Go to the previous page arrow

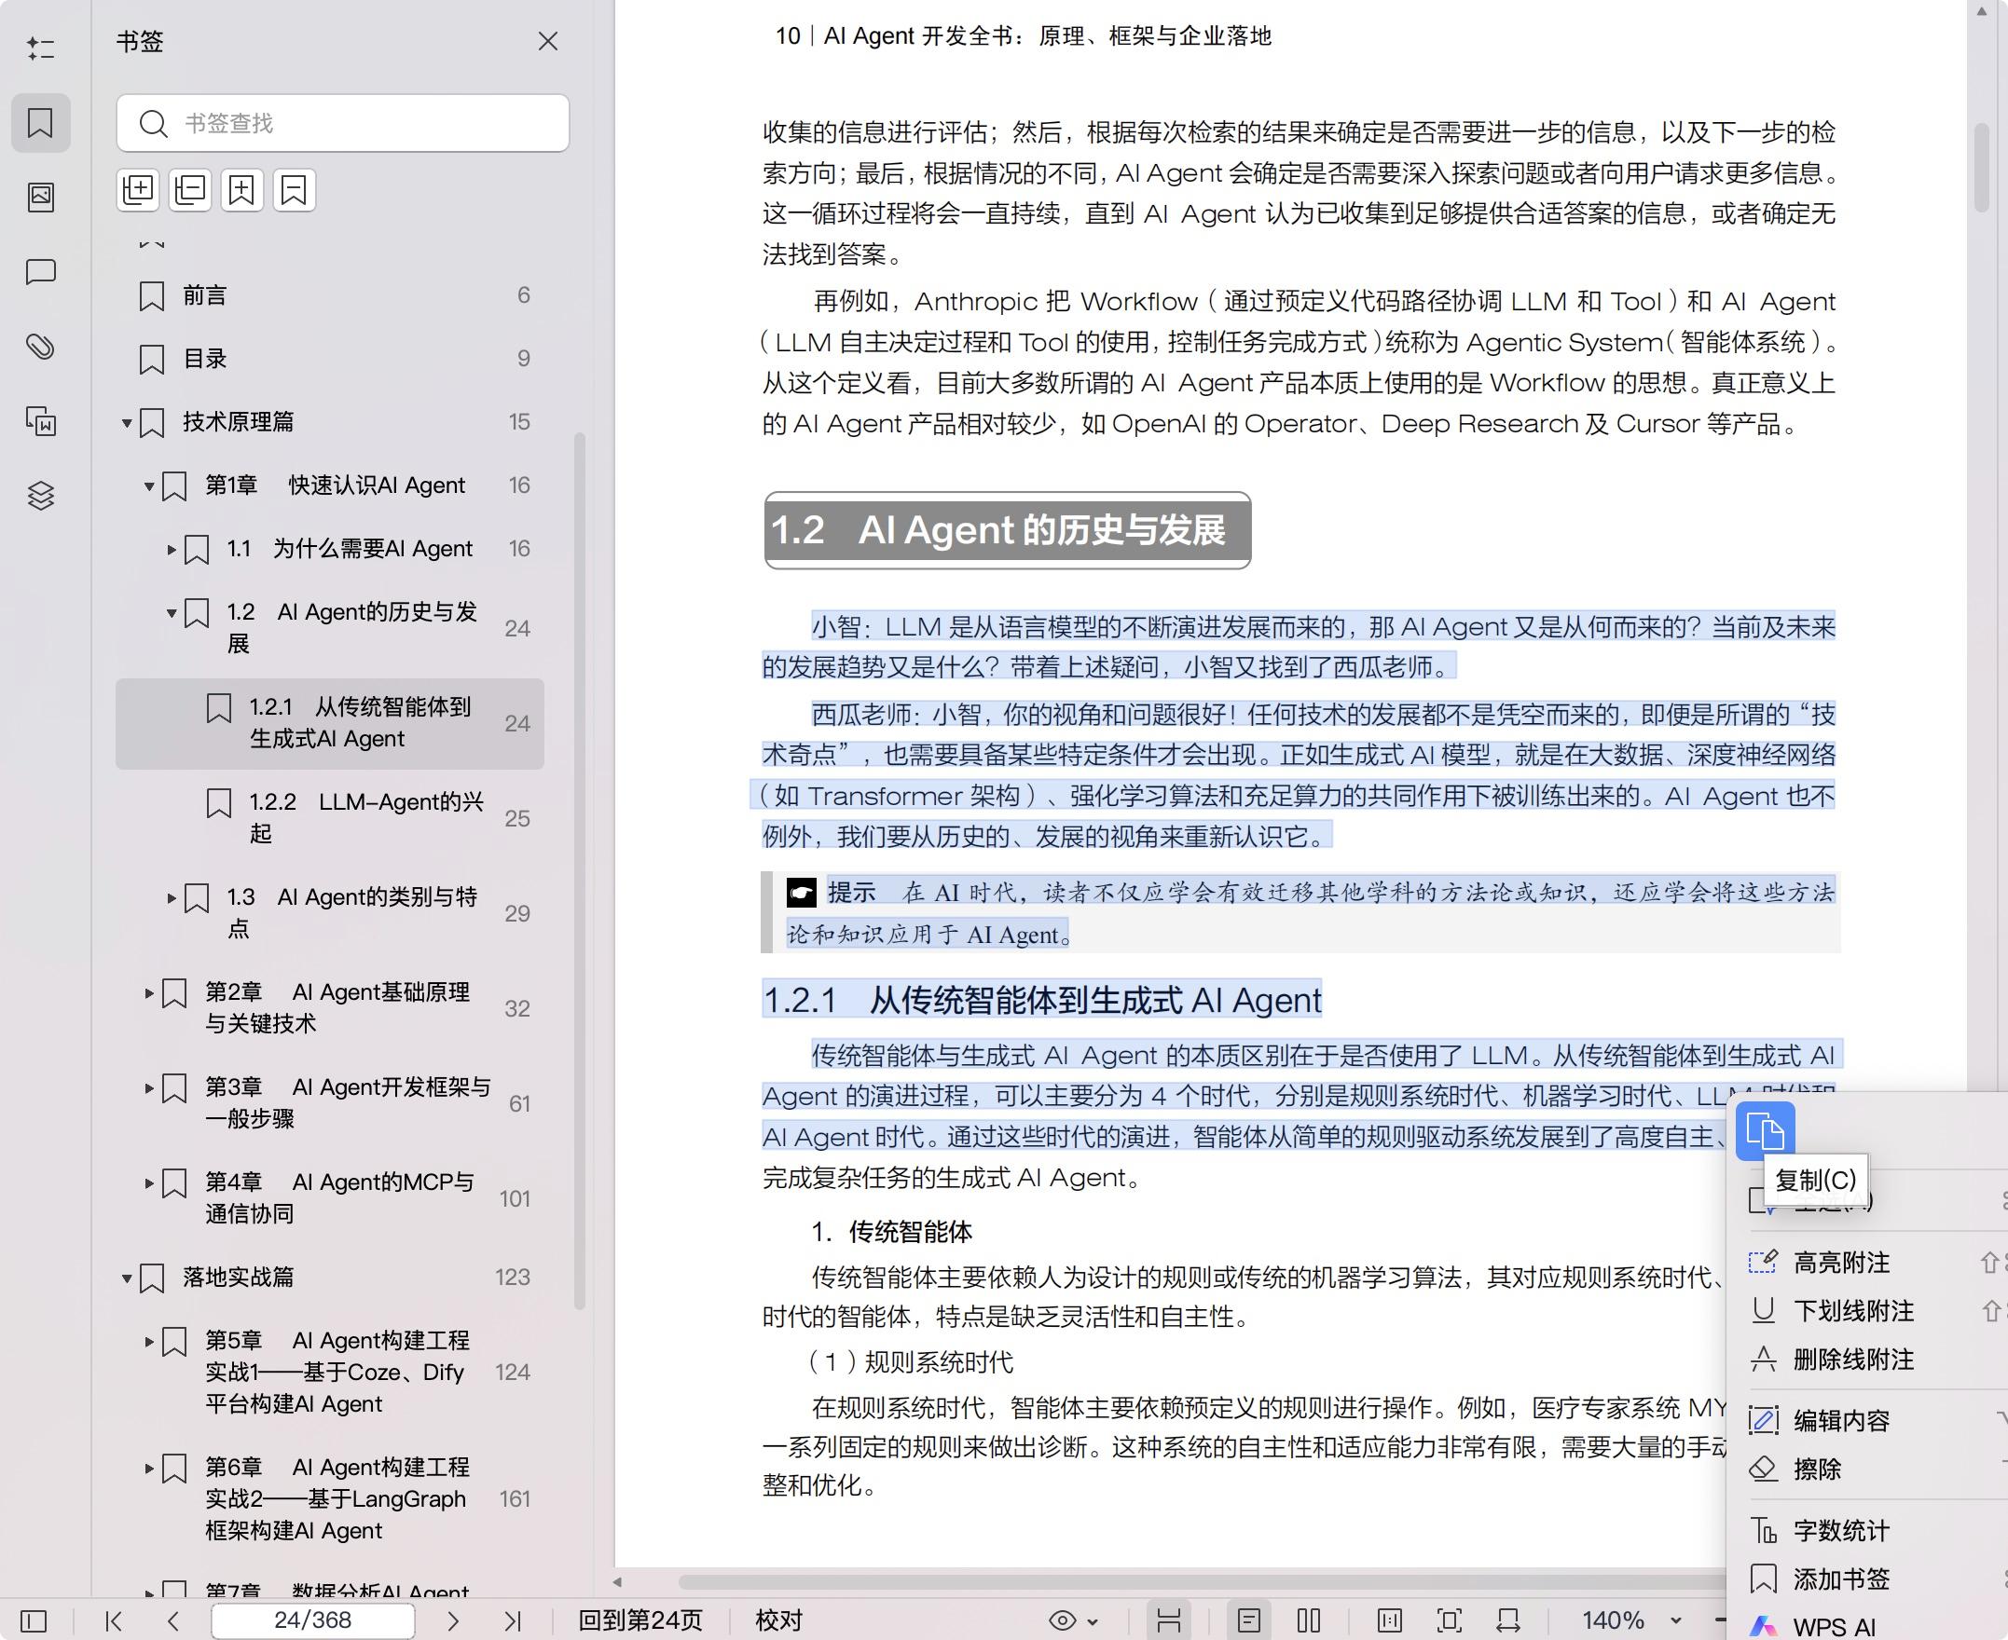[172, 1621]
